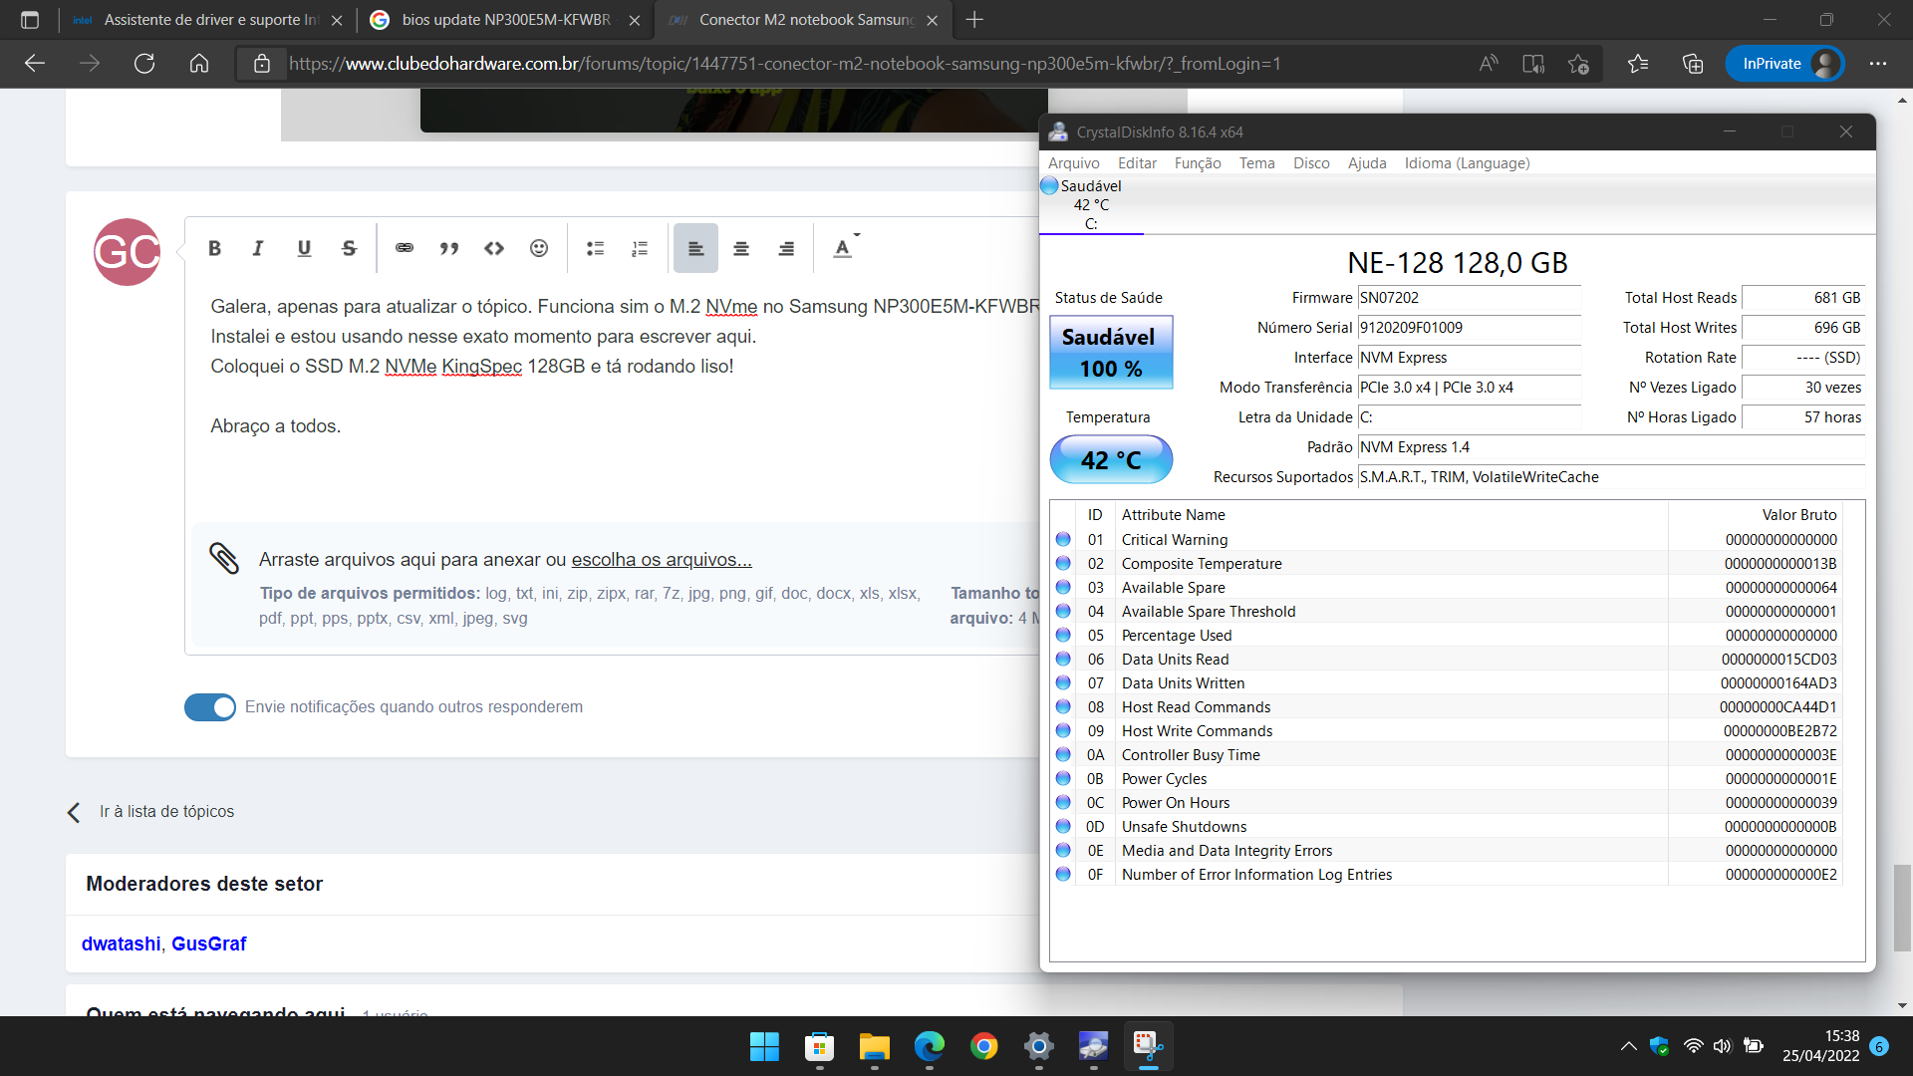The image size is (1913, 1076).
Task: Center align text in the editor
Action: click(741, 248)
